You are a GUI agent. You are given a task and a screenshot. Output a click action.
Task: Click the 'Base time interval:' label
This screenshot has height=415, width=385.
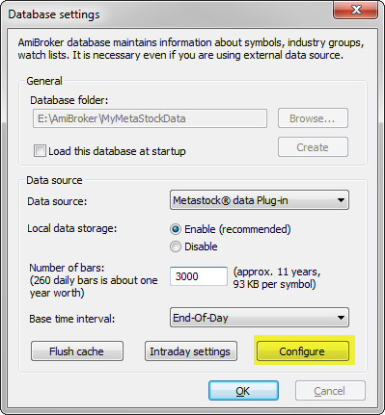(72, 319)
